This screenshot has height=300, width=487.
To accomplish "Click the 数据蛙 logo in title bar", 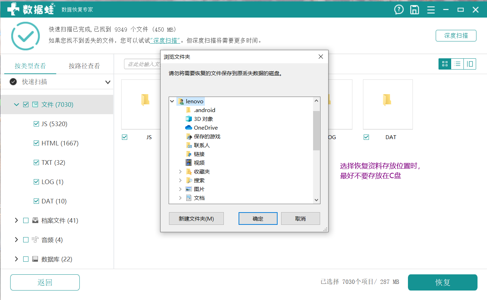I will click(31, 9).
